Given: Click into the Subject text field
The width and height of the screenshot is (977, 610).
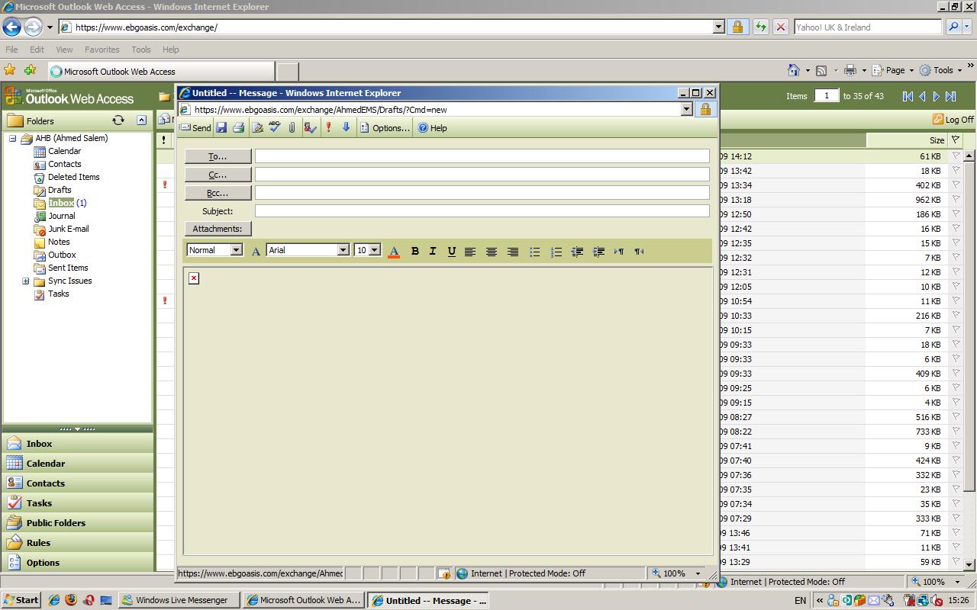Looking at the screenshot, I should (482, 211).
